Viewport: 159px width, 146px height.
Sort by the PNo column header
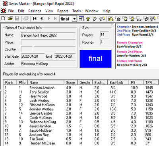click(22, 82)
